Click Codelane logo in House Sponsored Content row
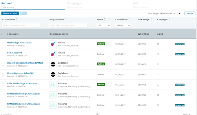This screenshot has height=115, width=197. 53,64
